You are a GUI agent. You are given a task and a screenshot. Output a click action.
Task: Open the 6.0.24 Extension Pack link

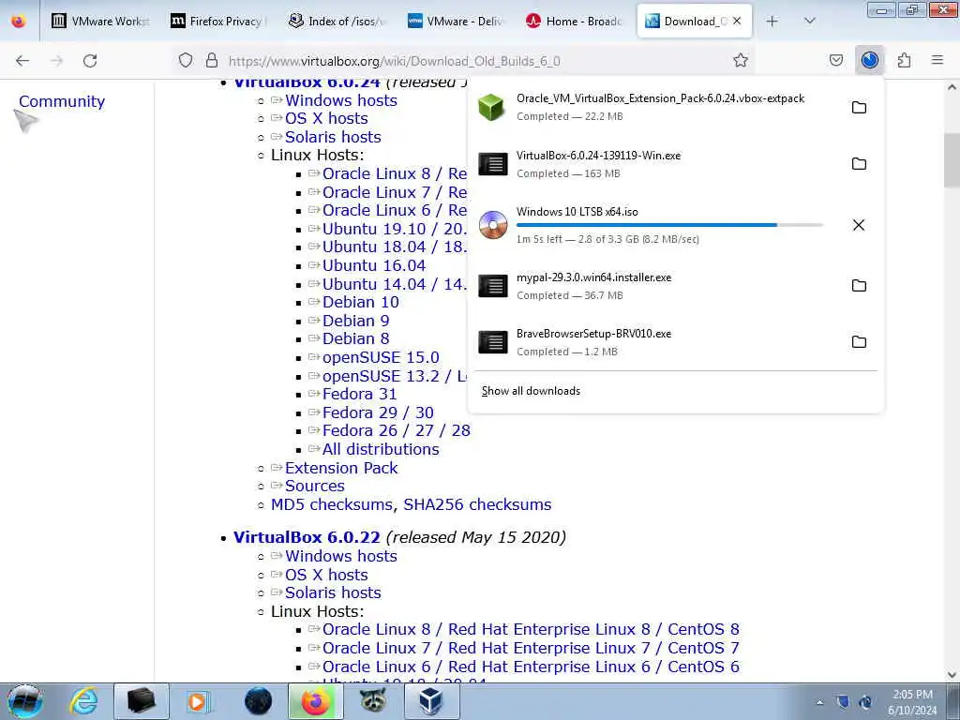[341, 469]
